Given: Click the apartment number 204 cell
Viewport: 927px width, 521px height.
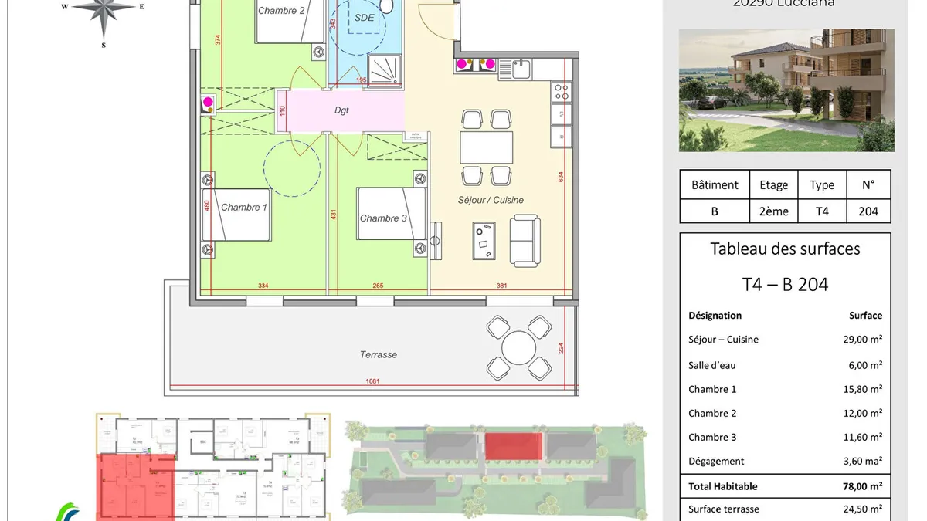Looking at the screenshot, I should click(868, 211).
